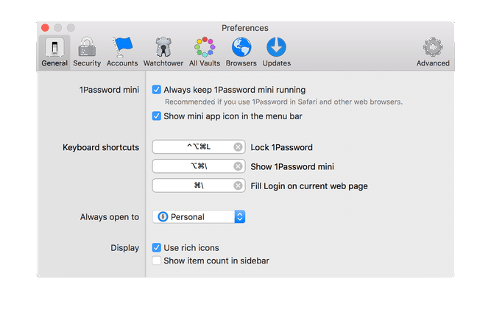Click the Preferences window title

[x=245, y=28]
